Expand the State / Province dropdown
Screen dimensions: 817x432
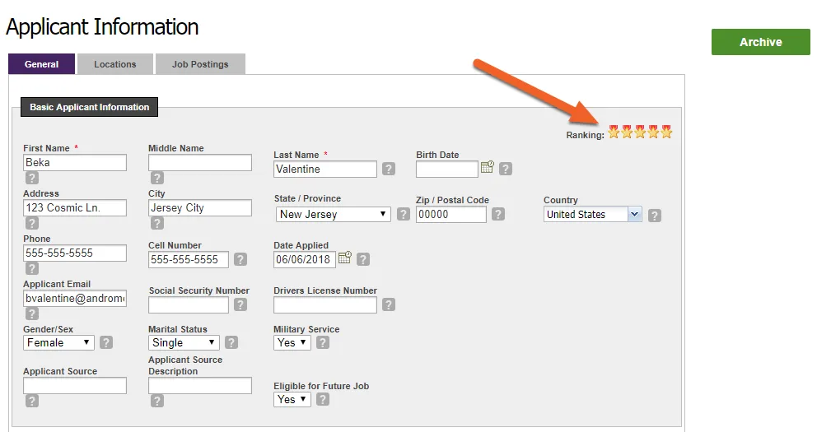(333, 215)
